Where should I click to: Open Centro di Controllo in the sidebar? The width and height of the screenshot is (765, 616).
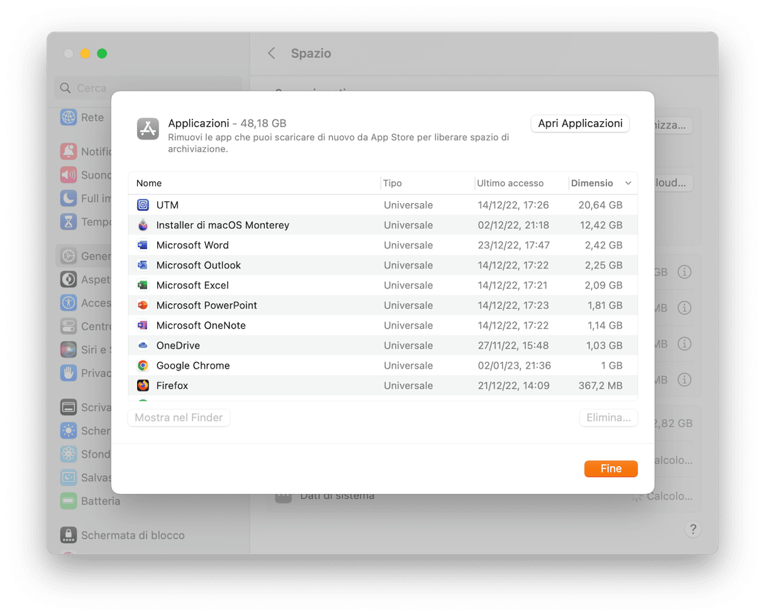pyautogui.click(x=86, y=327)
